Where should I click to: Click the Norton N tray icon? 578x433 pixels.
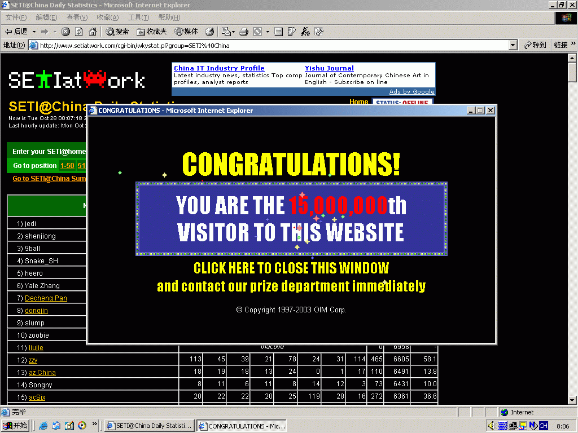[533, 426]
